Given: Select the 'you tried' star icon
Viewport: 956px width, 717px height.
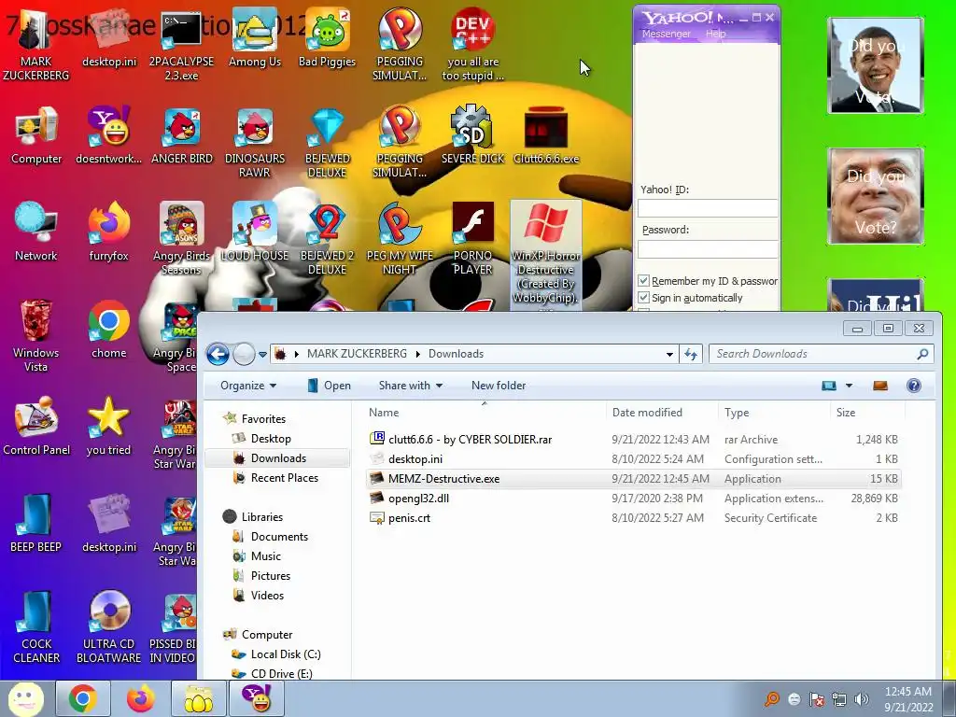Looking at the screenshot, I should [x=108, y=426].
